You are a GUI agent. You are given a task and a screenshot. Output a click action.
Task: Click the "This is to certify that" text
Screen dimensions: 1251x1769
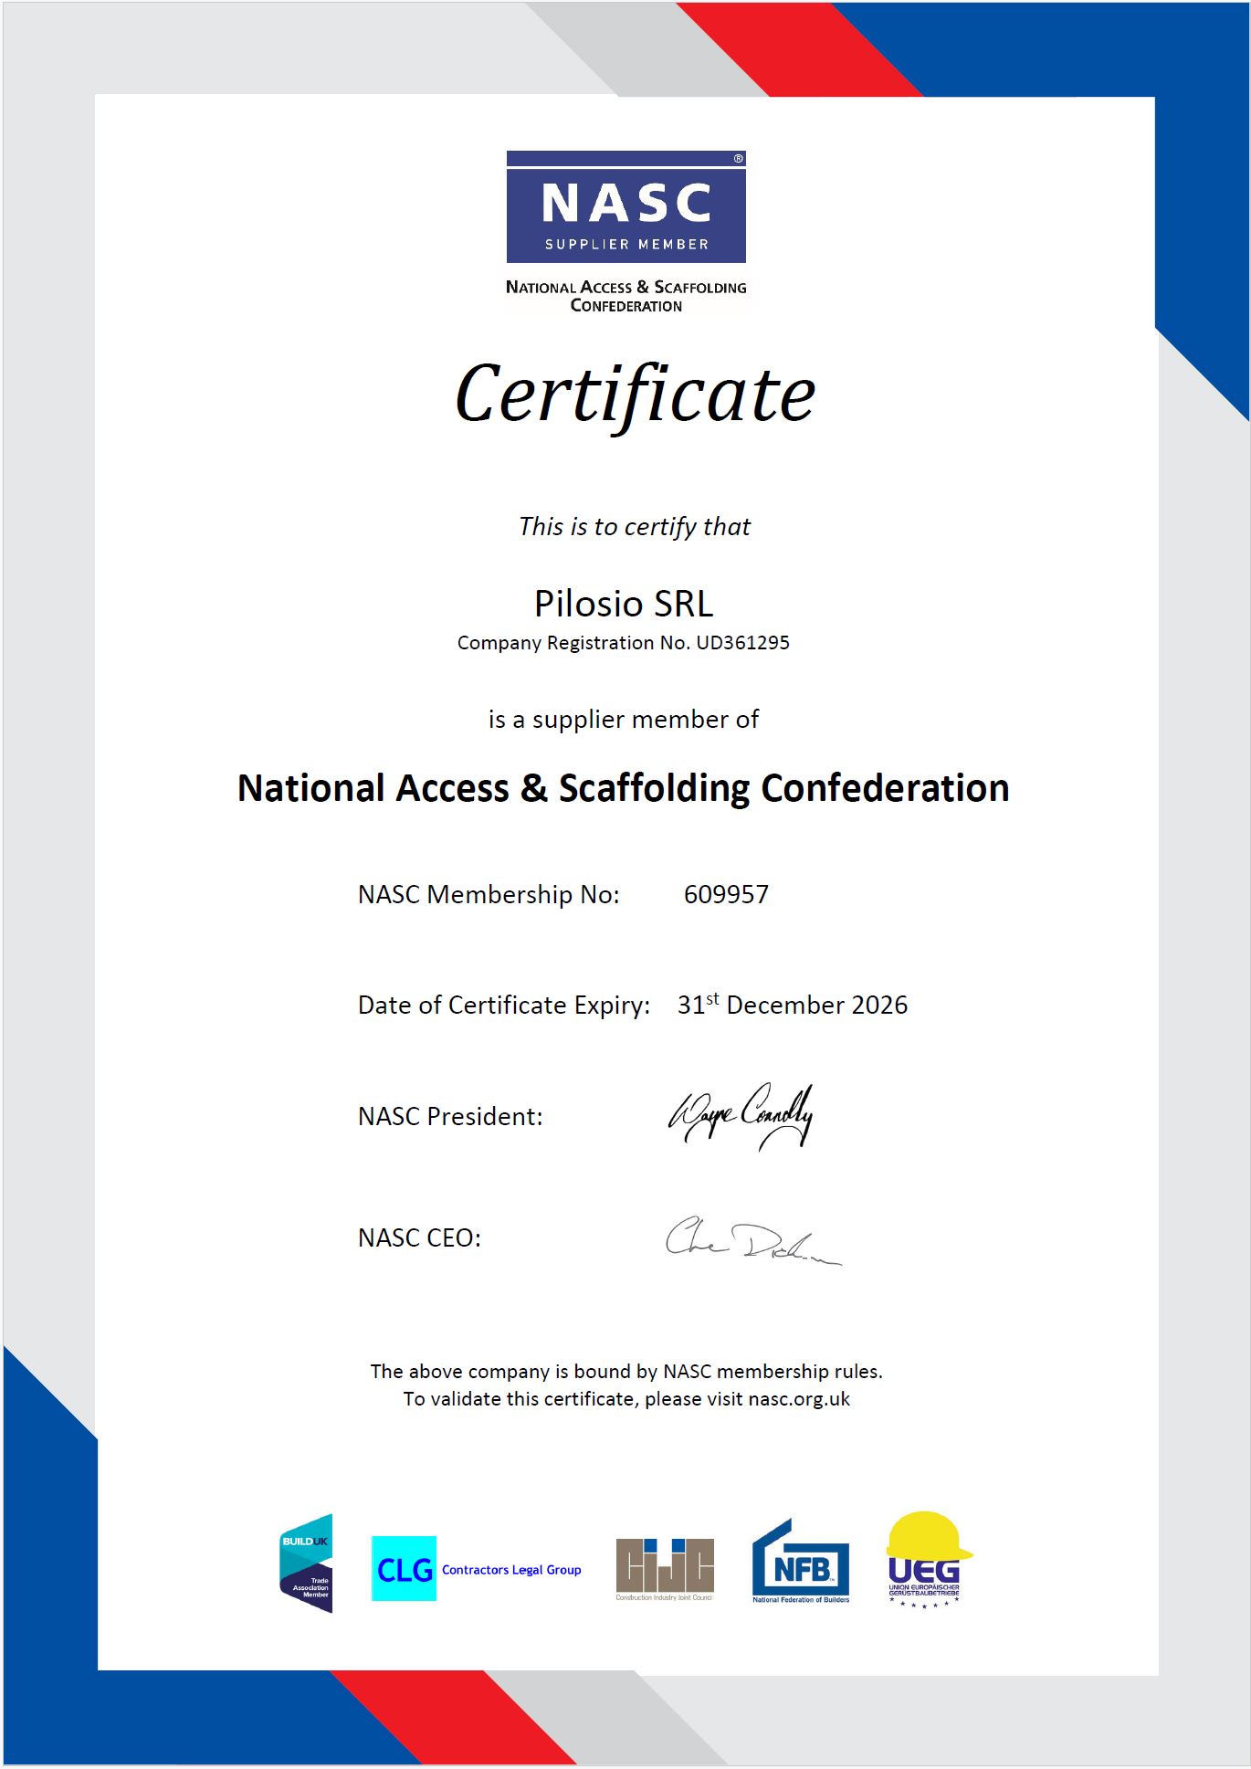pyautogui.click(x=634, y=527)
